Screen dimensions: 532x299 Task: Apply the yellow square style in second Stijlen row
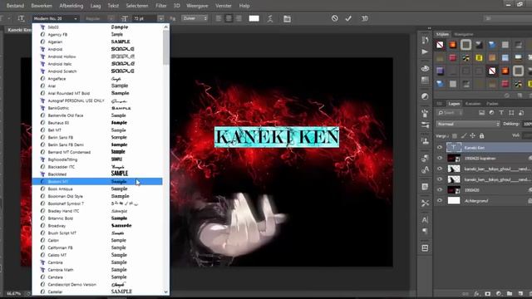(x=479, y=57)
